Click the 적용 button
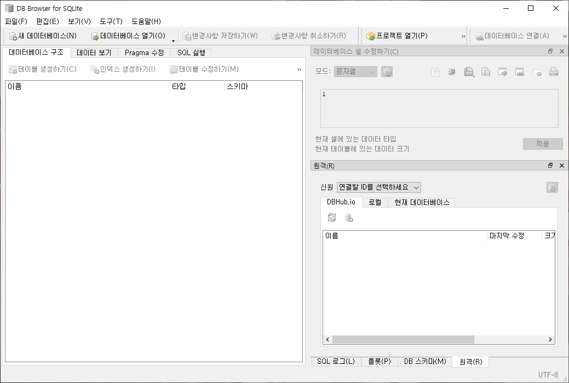Image resolution: width=569 pixels, height=383 pixels. click(x=543, y=144)
